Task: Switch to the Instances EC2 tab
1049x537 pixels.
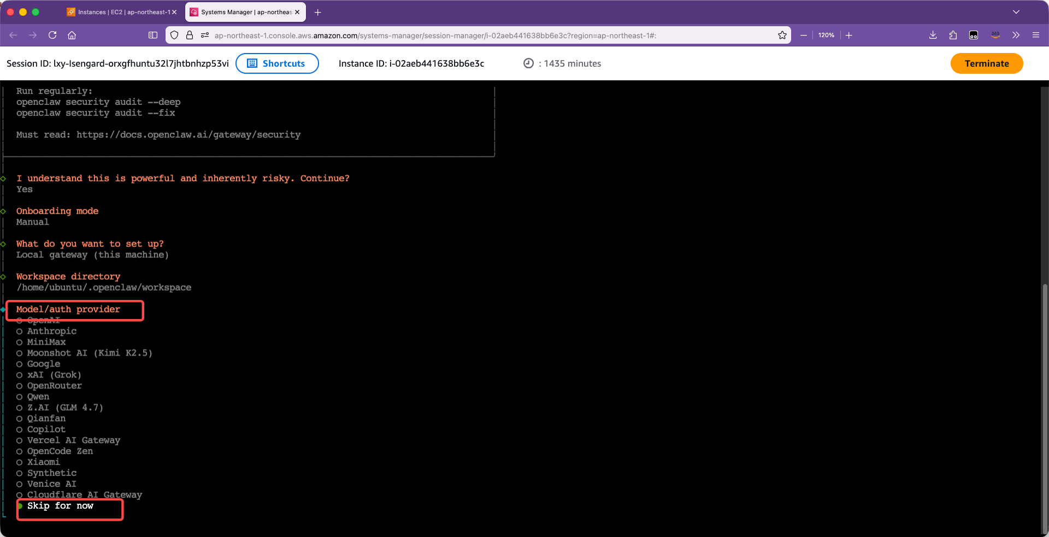Action: pos(120,12)
